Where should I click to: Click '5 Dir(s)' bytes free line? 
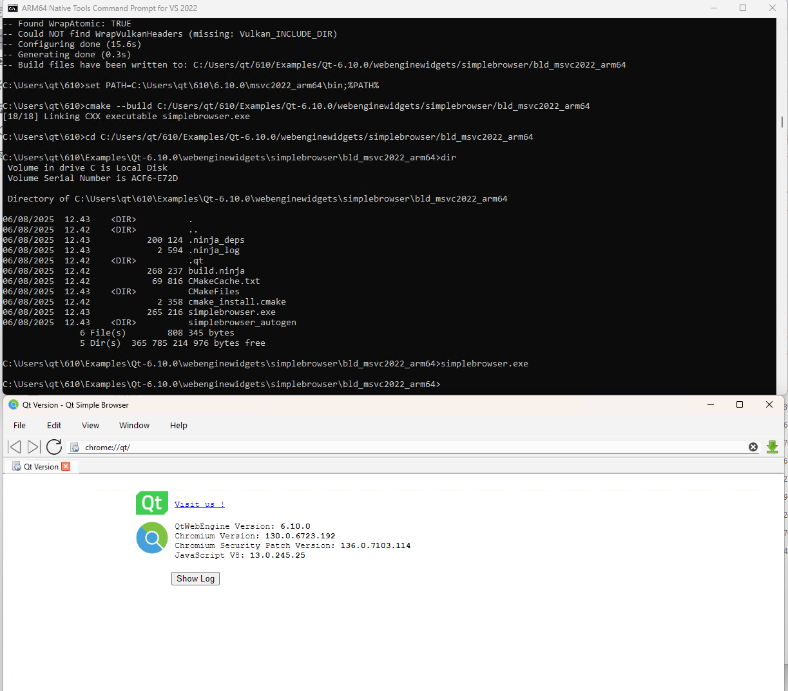click(173, 343)
